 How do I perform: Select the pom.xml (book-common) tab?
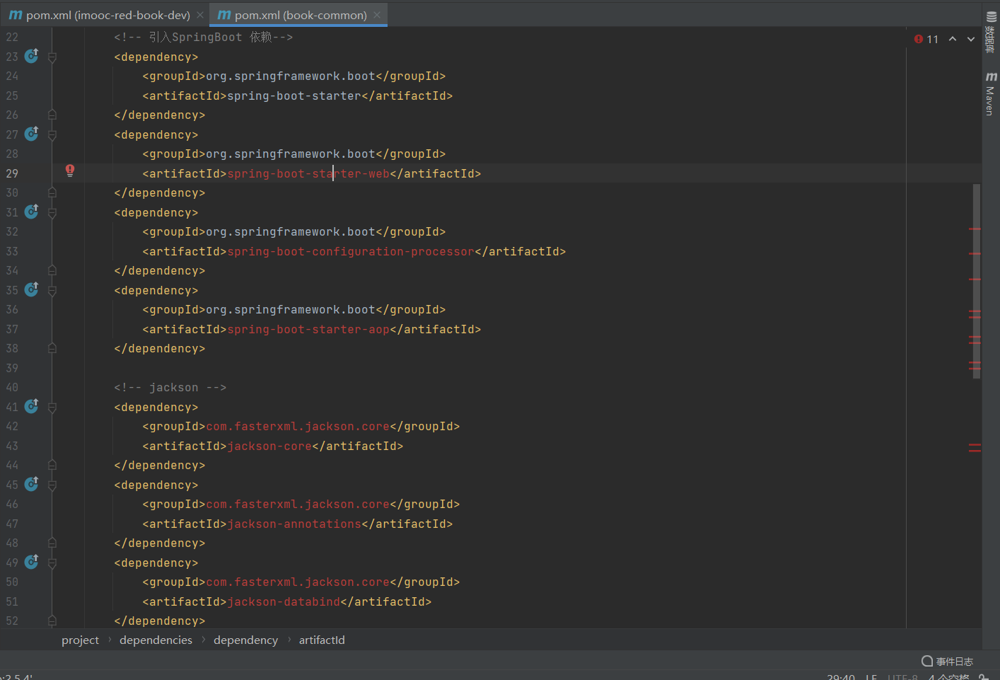pyautogui.click(x=300, y=15)
